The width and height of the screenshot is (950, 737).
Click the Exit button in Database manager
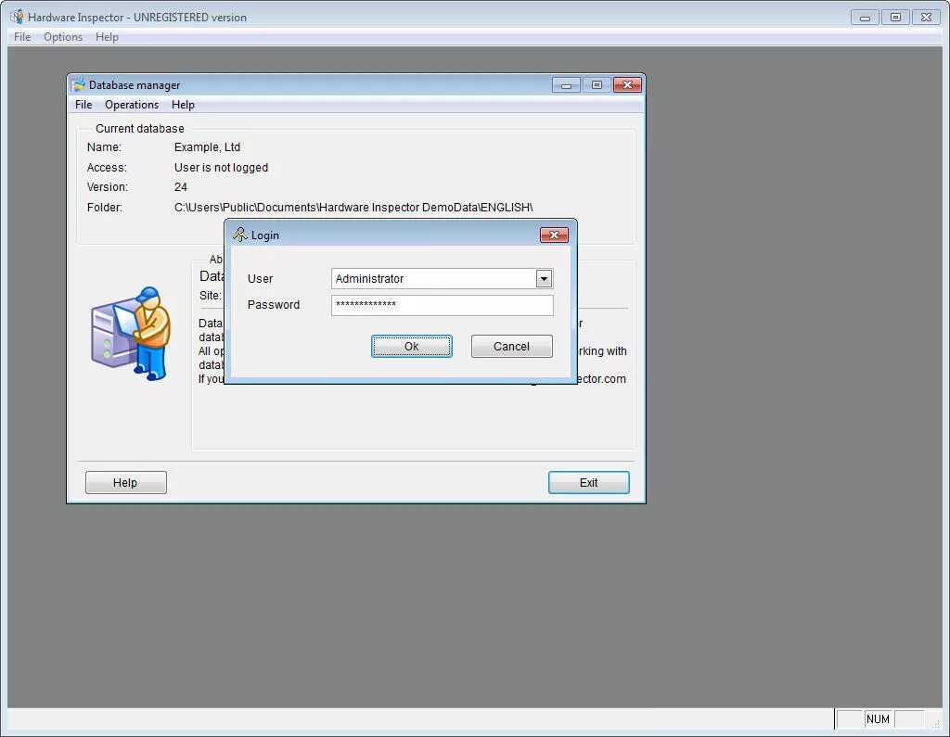(588, 483)
